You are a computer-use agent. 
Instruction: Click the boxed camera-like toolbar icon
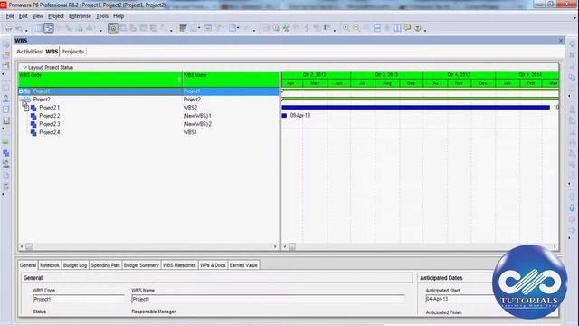[x=113, y=28]
